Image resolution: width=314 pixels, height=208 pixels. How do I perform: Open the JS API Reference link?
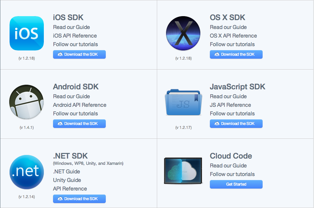(x=231, y=105)
